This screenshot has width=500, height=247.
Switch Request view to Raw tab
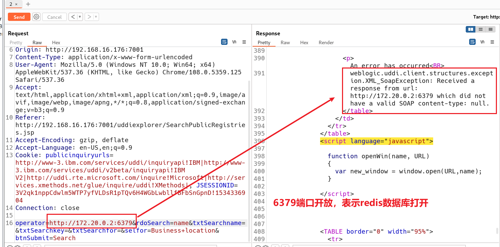click(x=37, y=42)
